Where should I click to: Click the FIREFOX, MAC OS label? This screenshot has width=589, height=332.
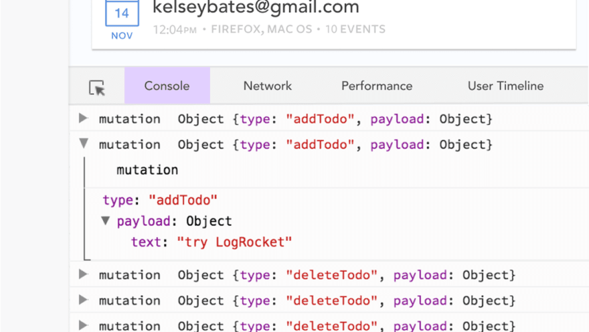[x=262, y=29]
